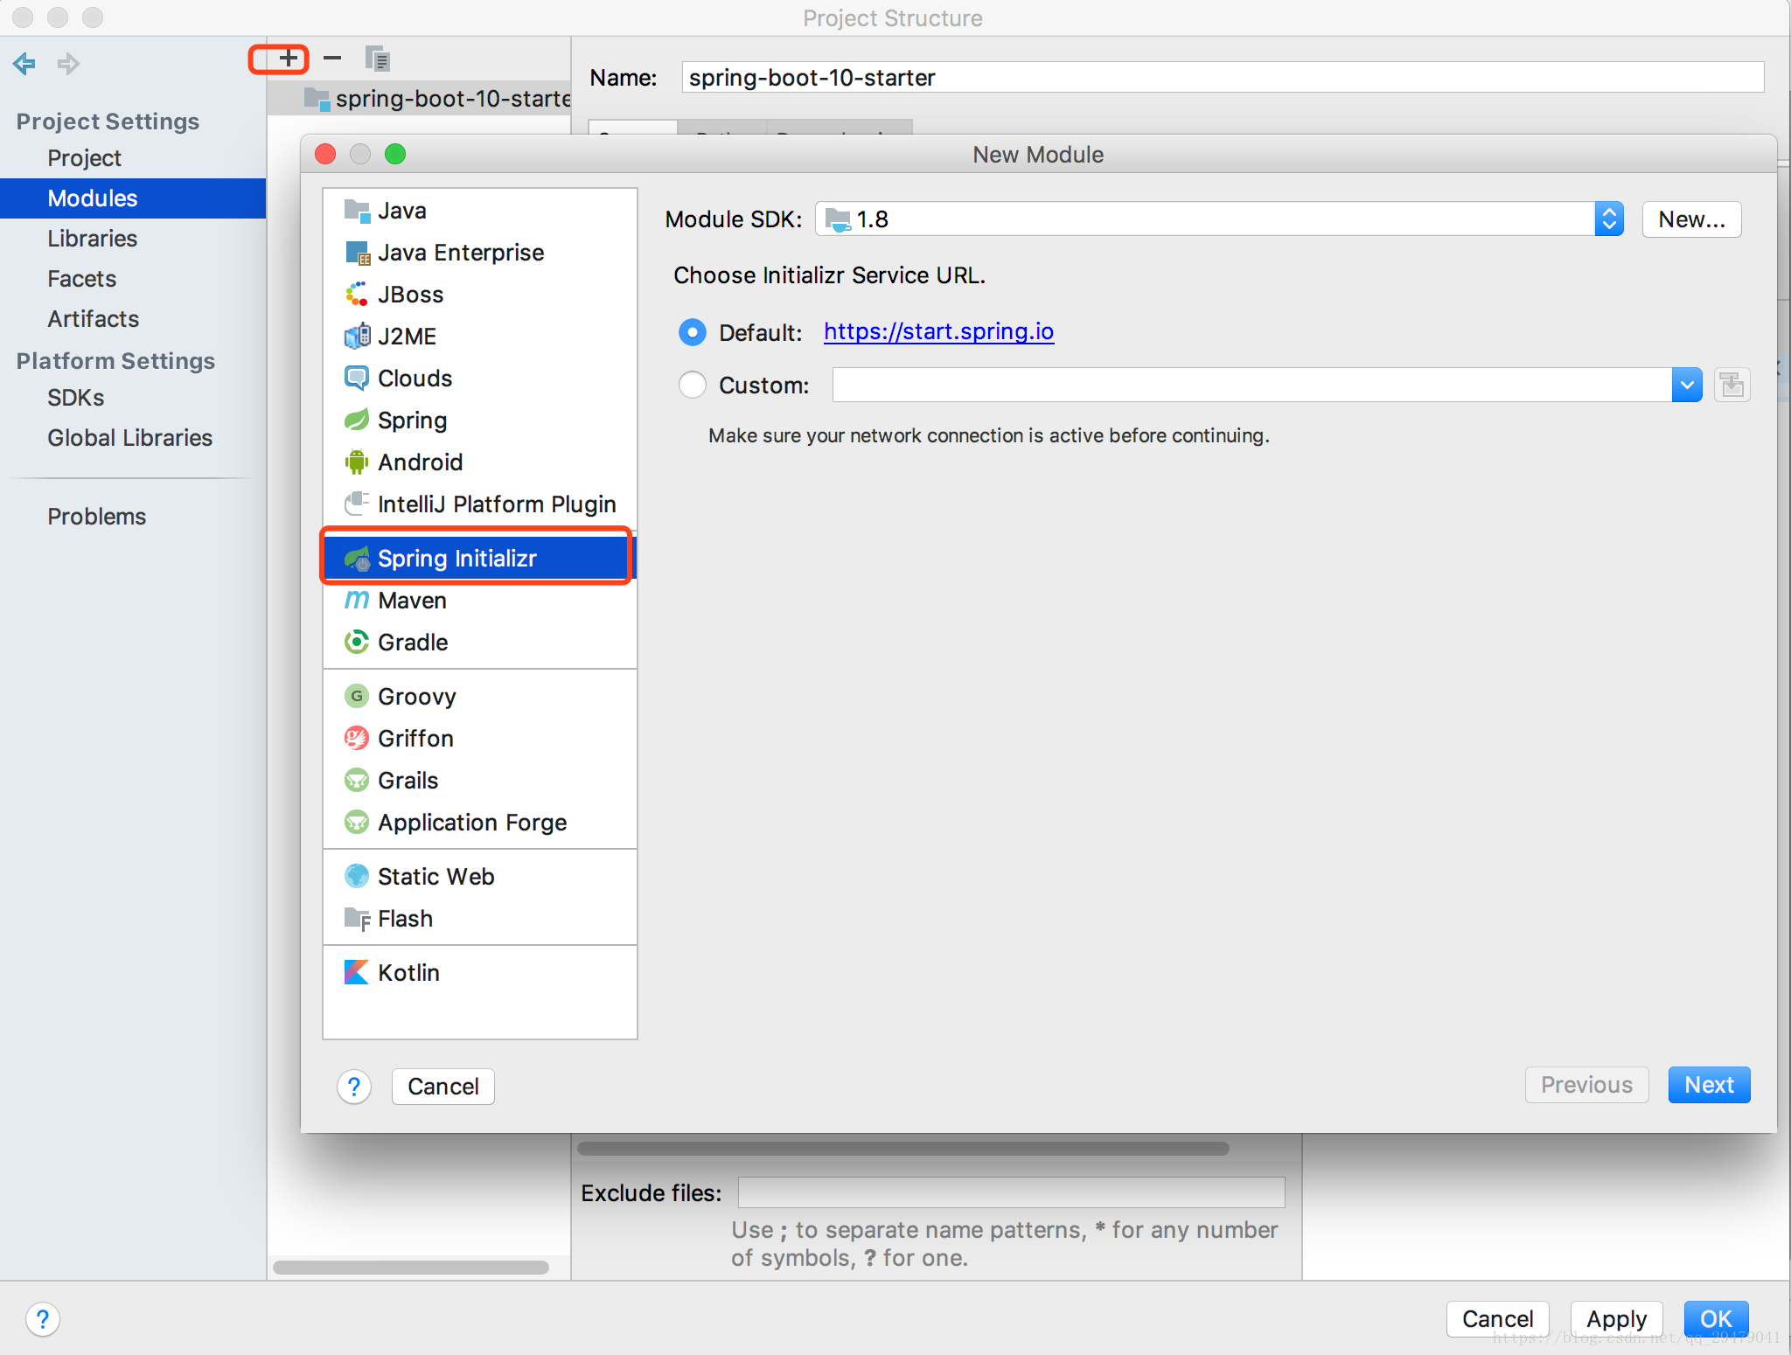Select Java Enterprise module type
This screenshot has width=1791, height=1355.
(x=479, y=253)
